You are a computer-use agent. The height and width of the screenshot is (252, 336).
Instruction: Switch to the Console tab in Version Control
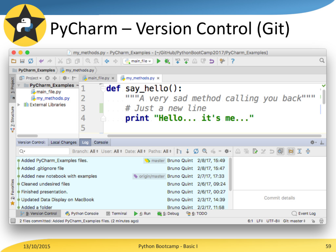click(x=101, y=142)
